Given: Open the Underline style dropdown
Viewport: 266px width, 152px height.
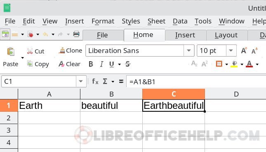Looking at the screenshot, I should coord(119,64).
